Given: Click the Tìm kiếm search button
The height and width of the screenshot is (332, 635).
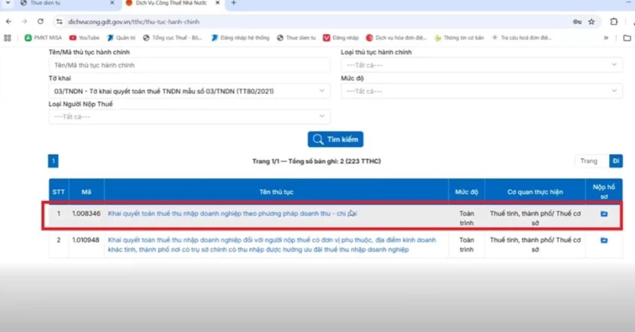Looking at the screenshot, I should point(335,140).
